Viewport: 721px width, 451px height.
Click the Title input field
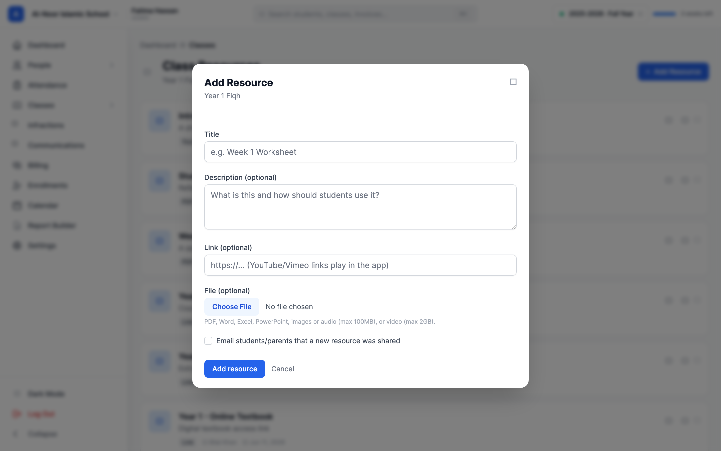[360, 152]
